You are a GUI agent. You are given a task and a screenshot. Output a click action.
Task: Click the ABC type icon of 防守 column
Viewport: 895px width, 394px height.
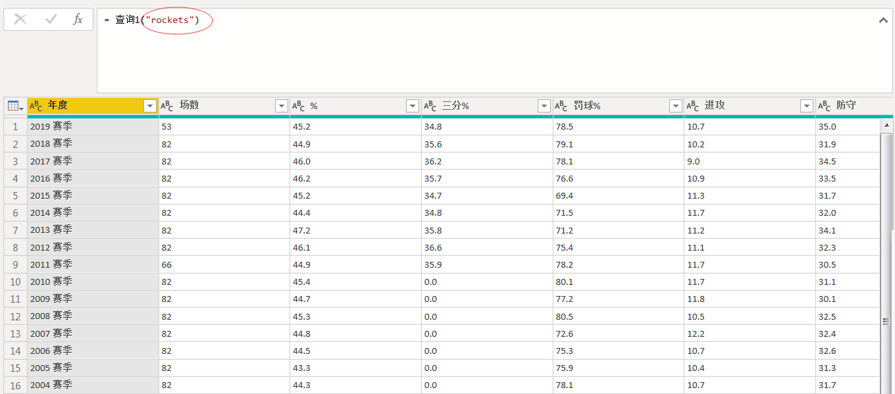tap(824, 106)
